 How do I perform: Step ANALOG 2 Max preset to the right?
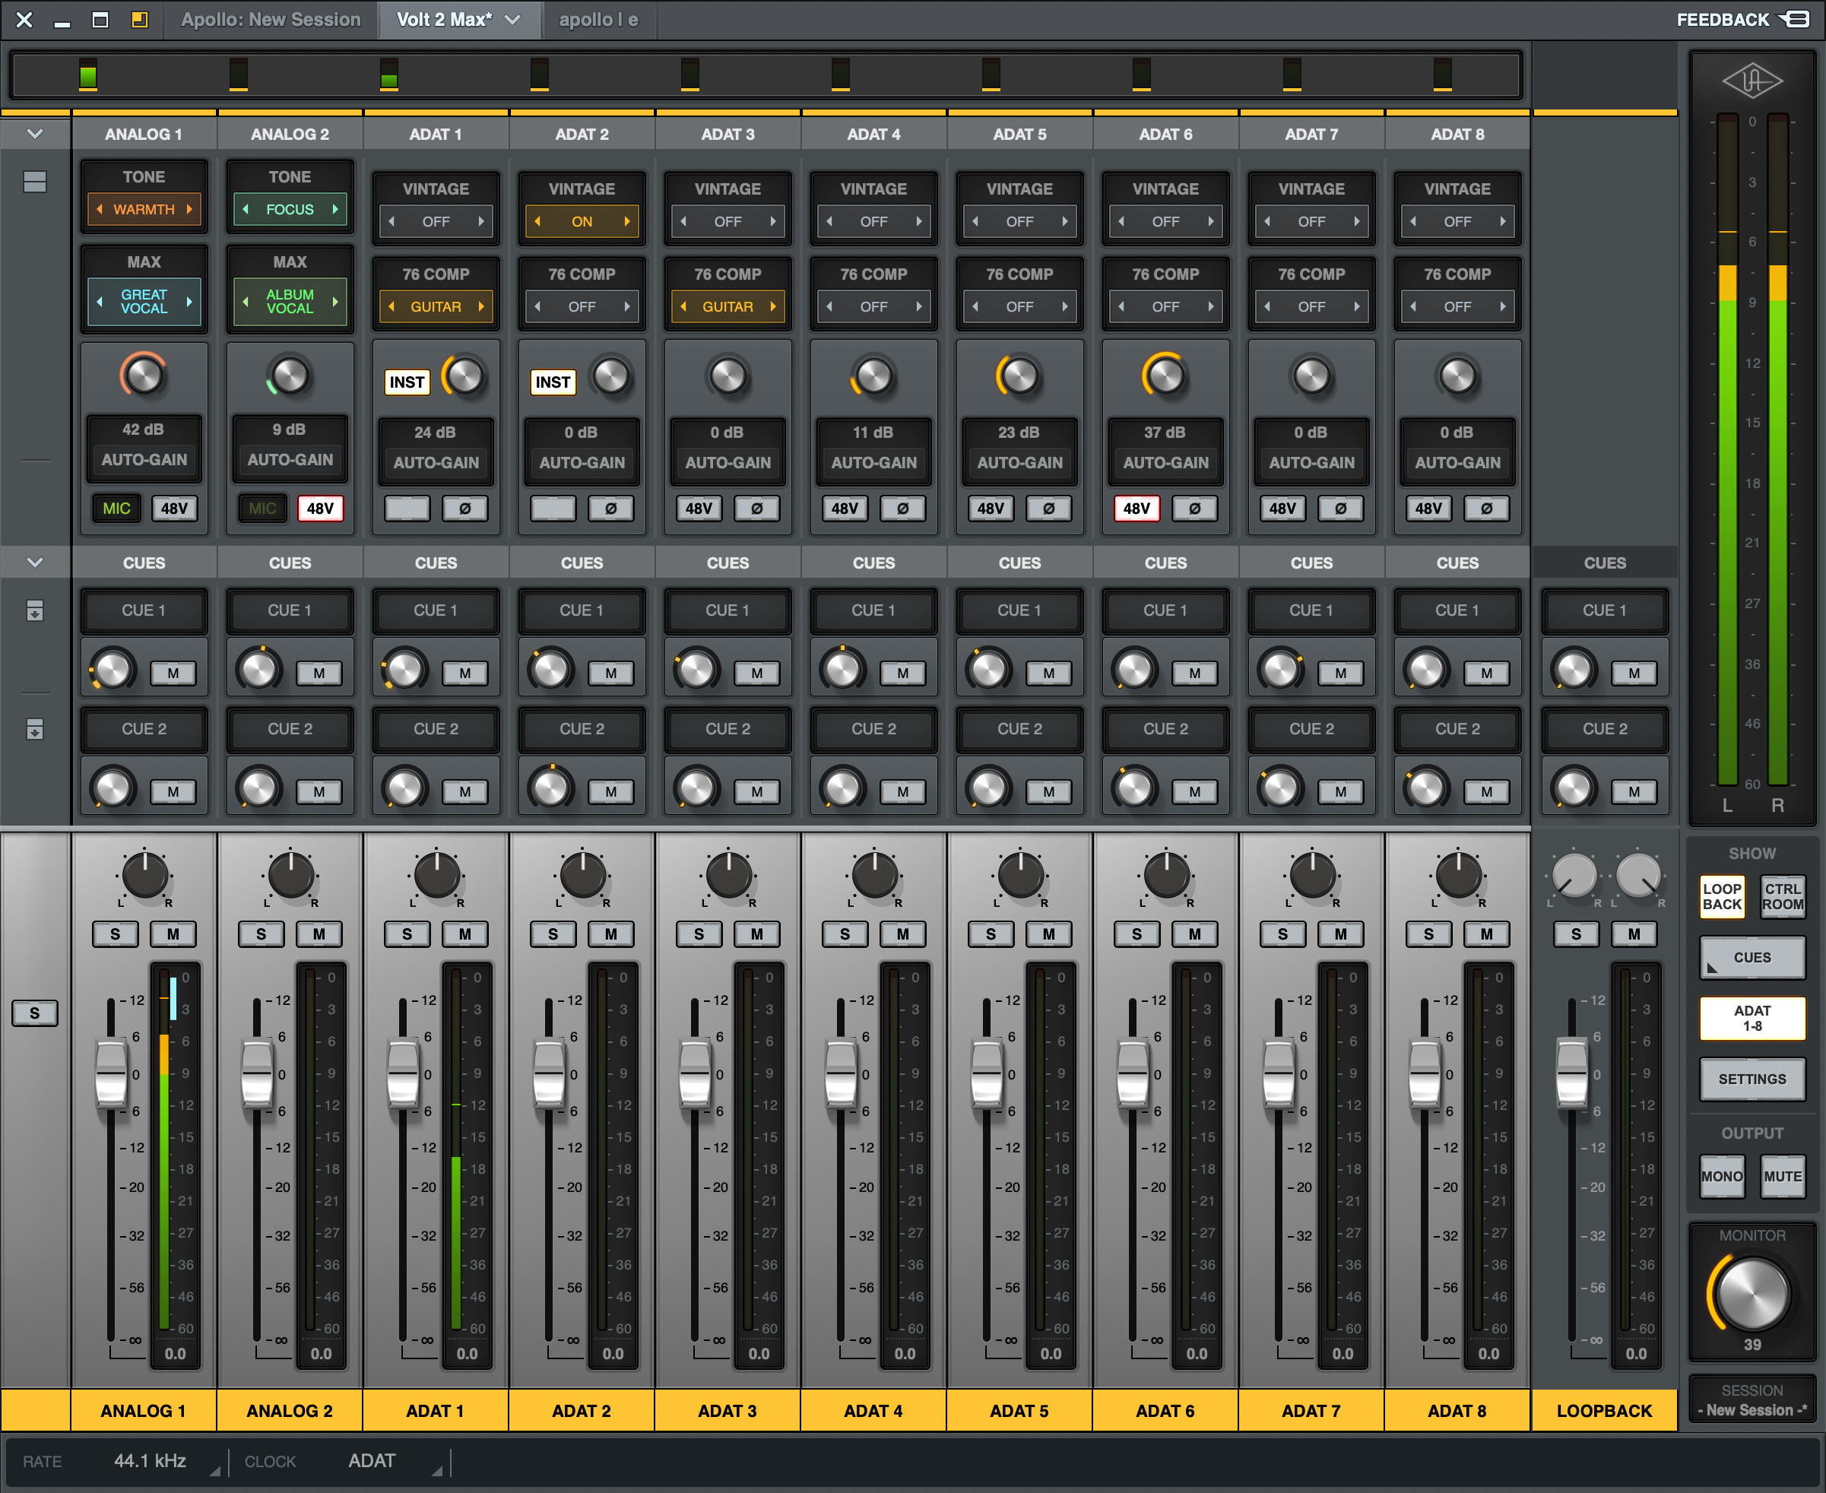335,302
